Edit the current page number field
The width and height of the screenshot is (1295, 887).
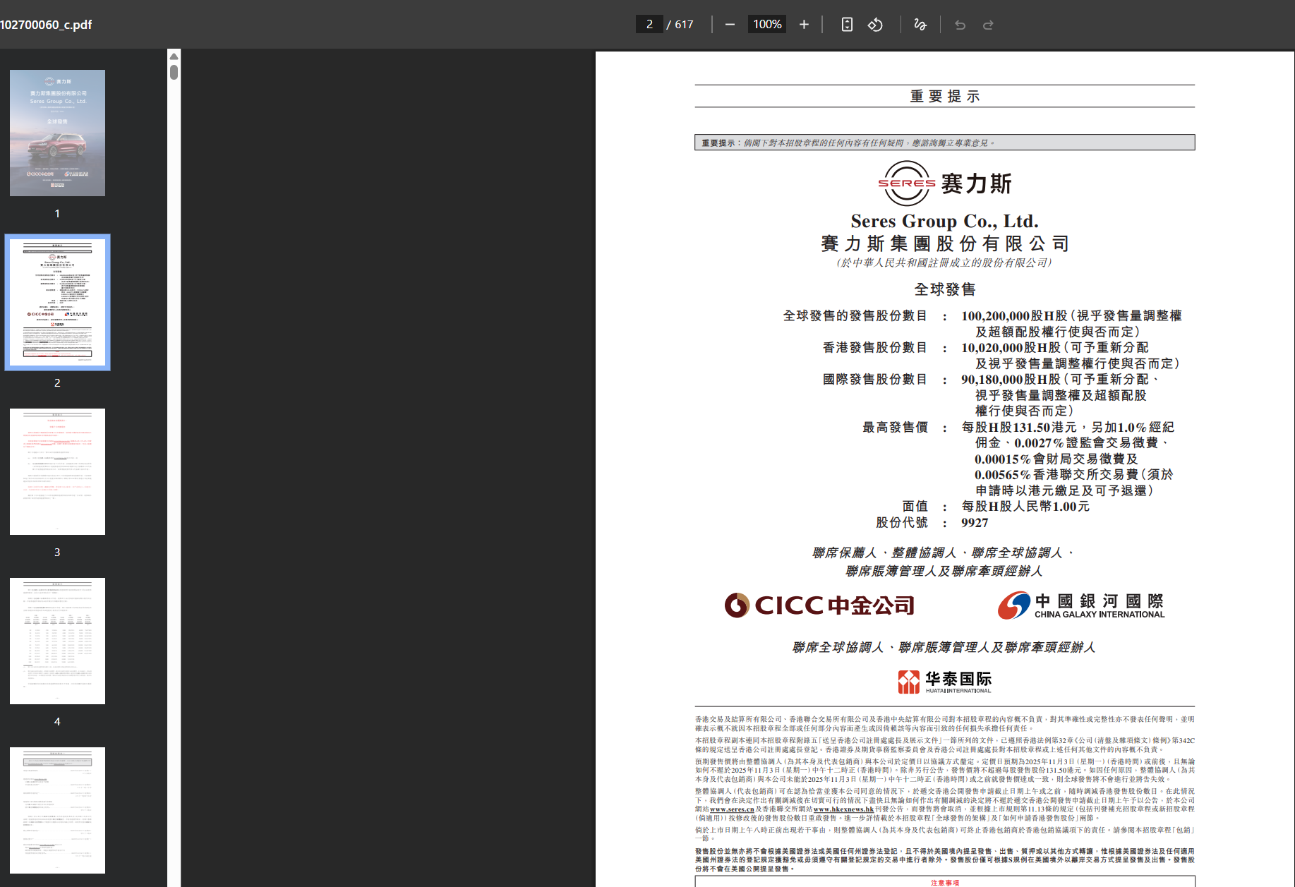(649, 25)
